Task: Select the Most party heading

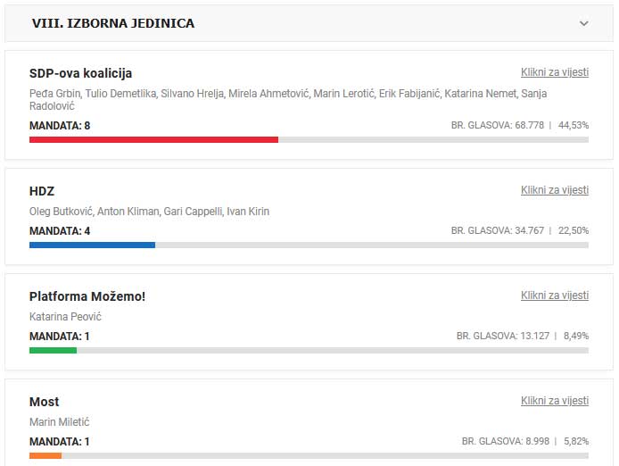Action: pyautogui.click(x=44, y=402)
